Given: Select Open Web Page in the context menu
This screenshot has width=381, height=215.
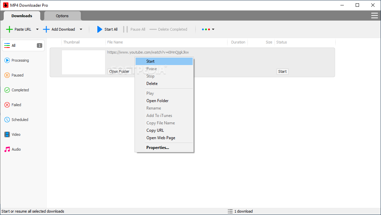Looking at the screenshot, I should tap(164, 138).
